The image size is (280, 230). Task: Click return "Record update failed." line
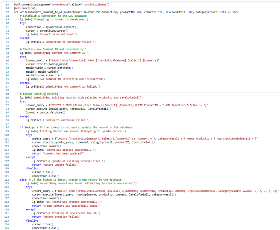pos(55,165)
